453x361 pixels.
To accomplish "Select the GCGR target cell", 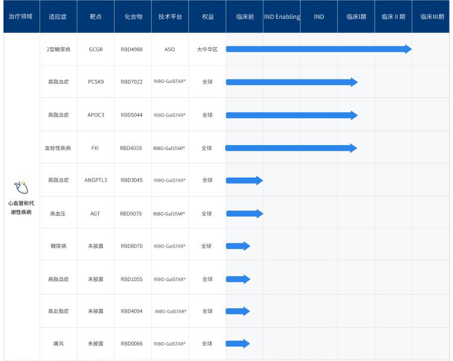I will point(96,50).
